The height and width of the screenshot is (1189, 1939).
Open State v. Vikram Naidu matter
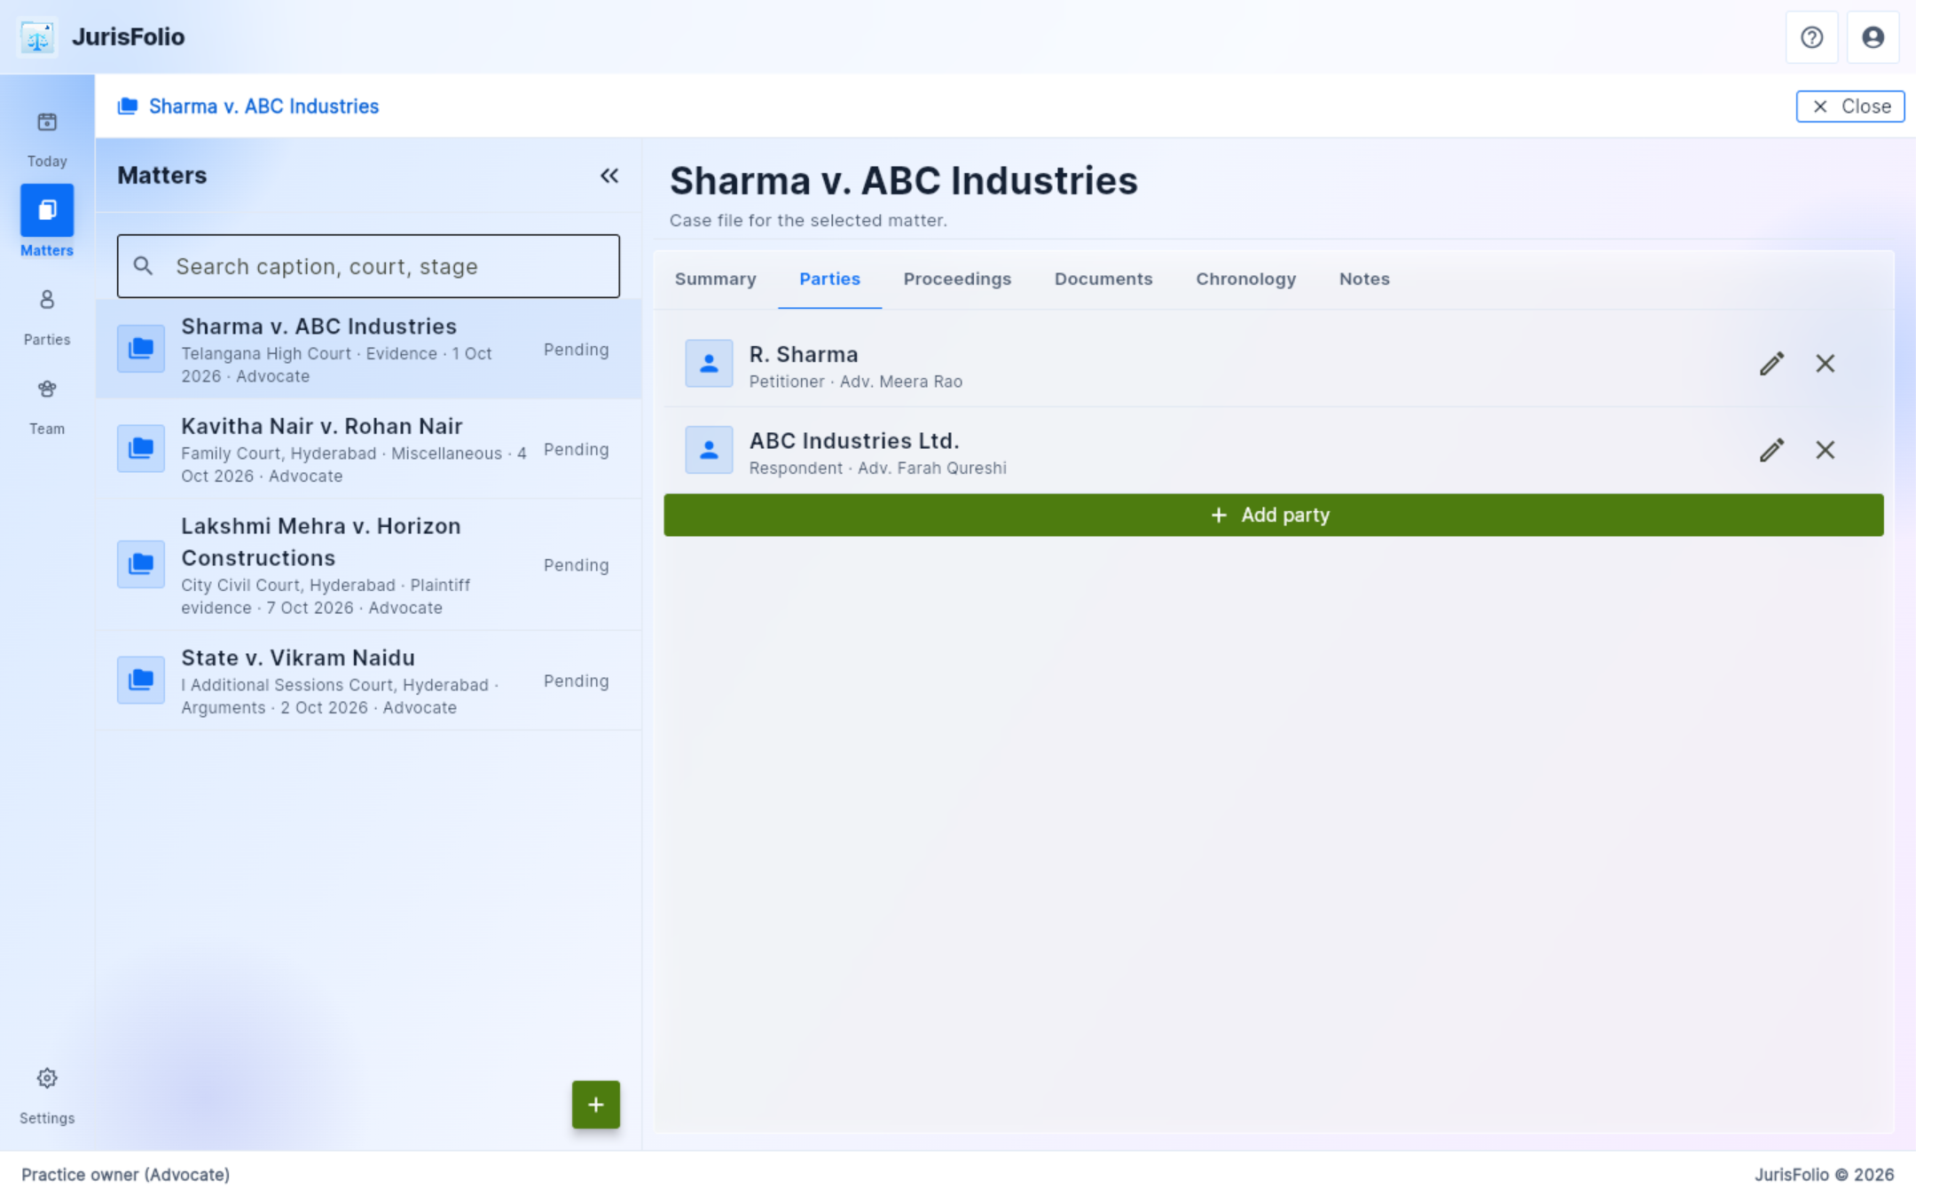point(368,681)
